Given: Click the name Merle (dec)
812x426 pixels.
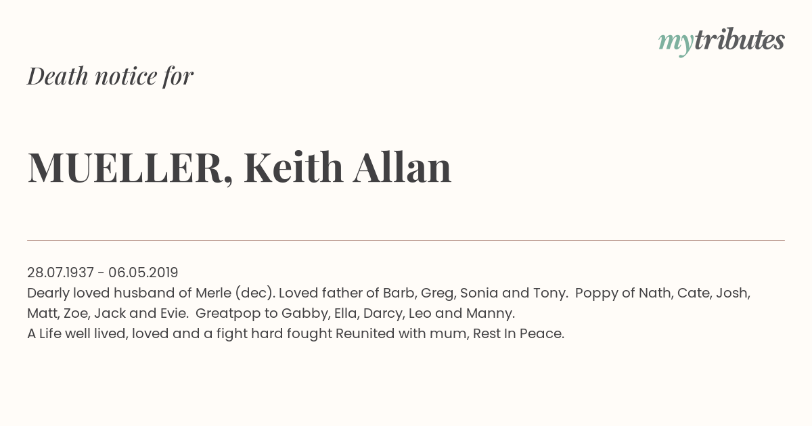Looking at the screenshot, I should coord(235,293).
